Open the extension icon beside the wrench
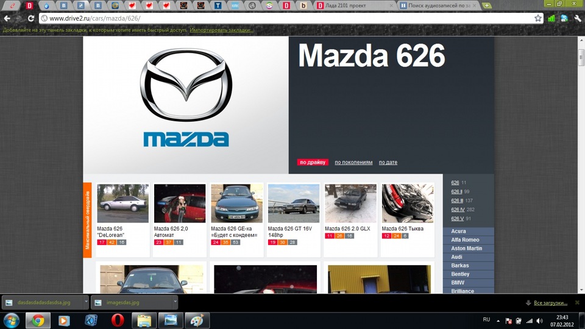Viewport: 585px width, 329px height. (564, 18)
